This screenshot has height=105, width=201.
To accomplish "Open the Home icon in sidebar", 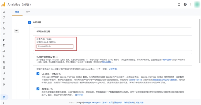I will point(4,12).
